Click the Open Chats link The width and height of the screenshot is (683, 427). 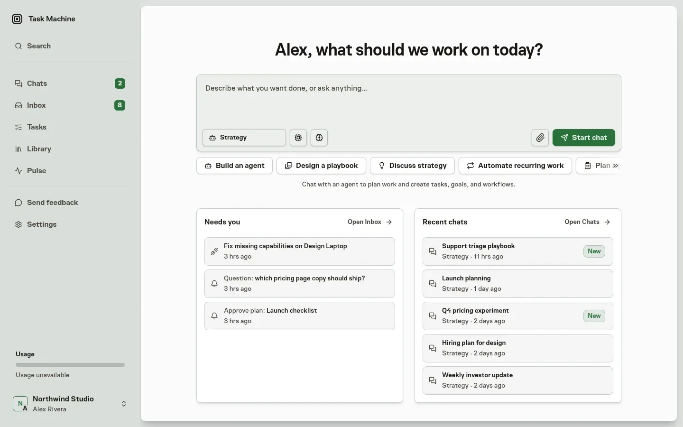point(587,222)
